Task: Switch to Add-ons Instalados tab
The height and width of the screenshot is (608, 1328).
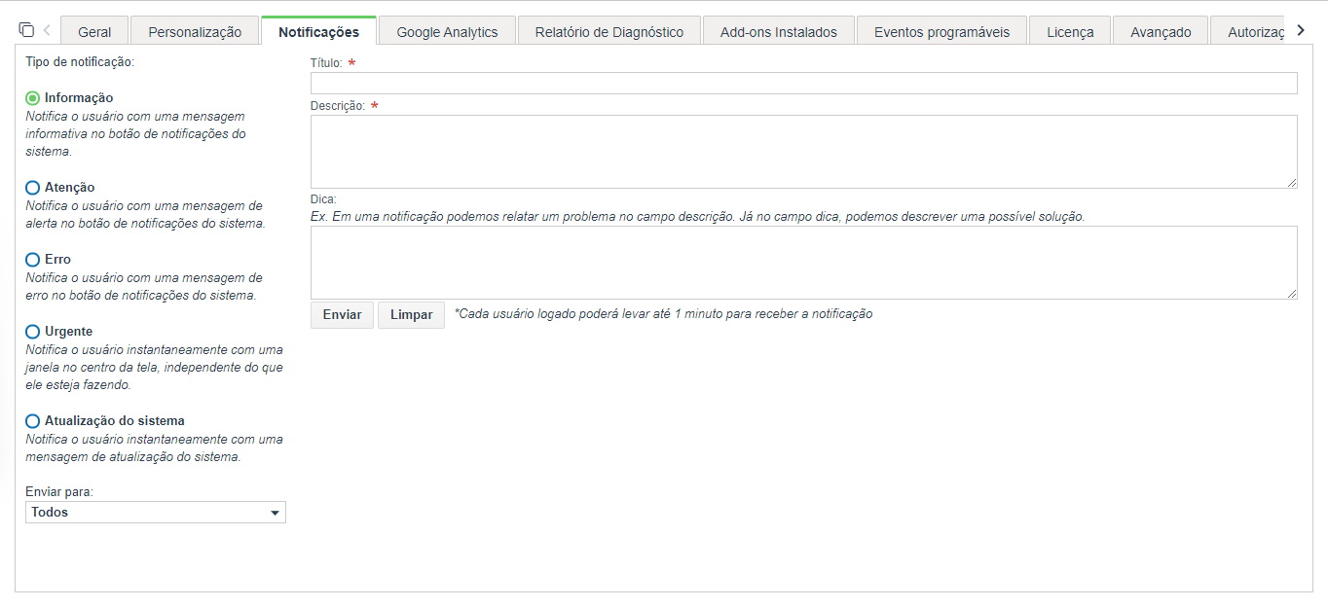Action: pyautogui.click(x=779, y=31)
